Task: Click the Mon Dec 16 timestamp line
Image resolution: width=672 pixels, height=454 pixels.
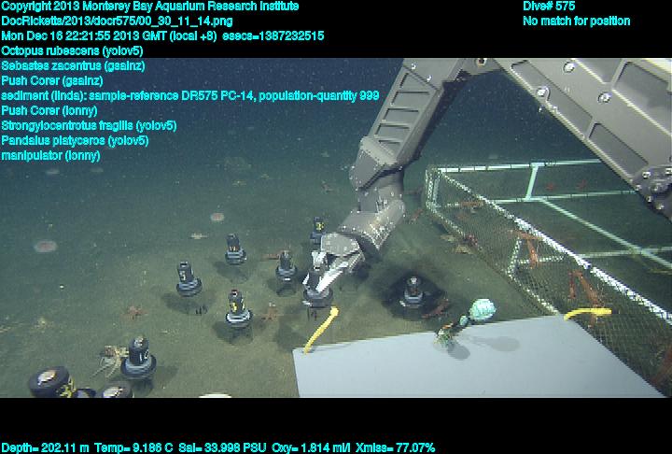Action: (163, 36)
